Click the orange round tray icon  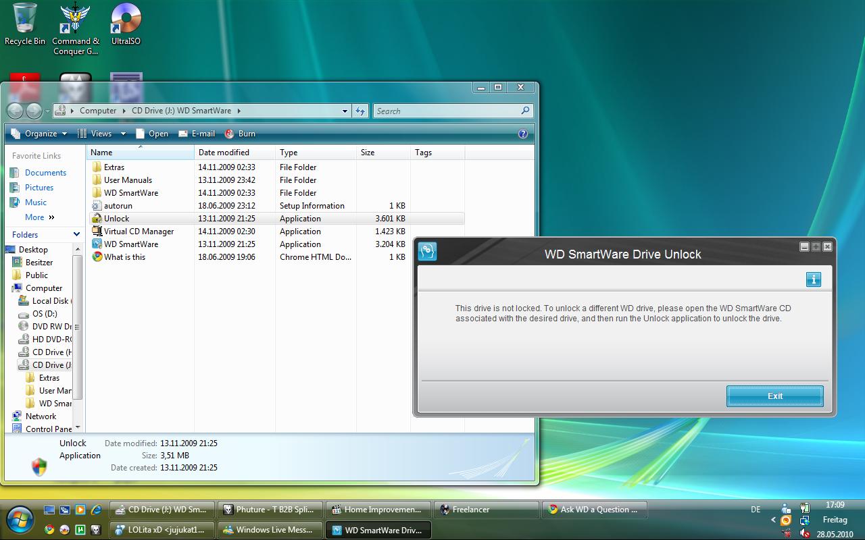click(x=785, y=520)
